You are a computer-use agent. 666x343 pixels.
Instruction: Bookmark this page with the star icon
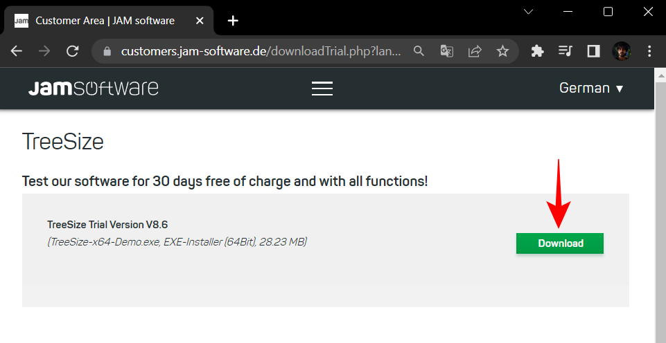click(502, 51)
